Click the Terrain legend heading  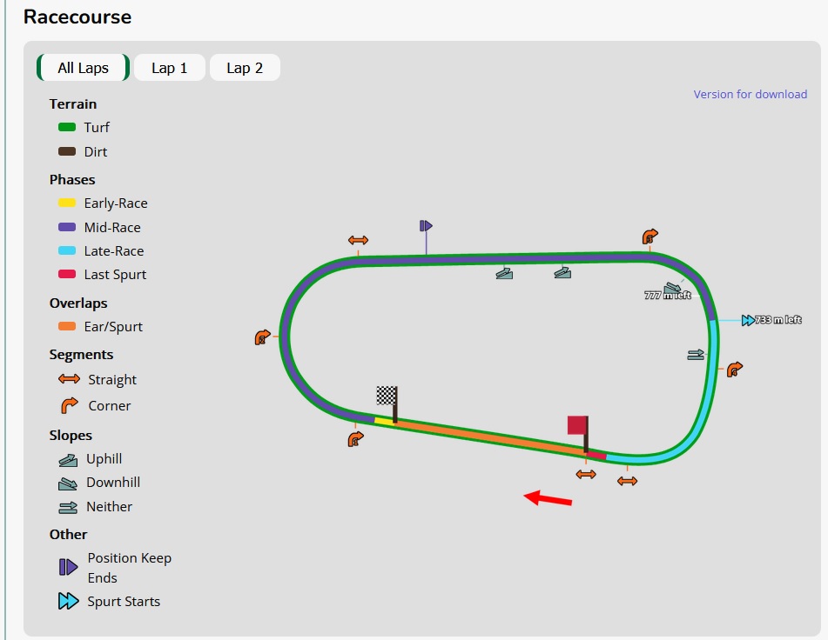(73, 103)
